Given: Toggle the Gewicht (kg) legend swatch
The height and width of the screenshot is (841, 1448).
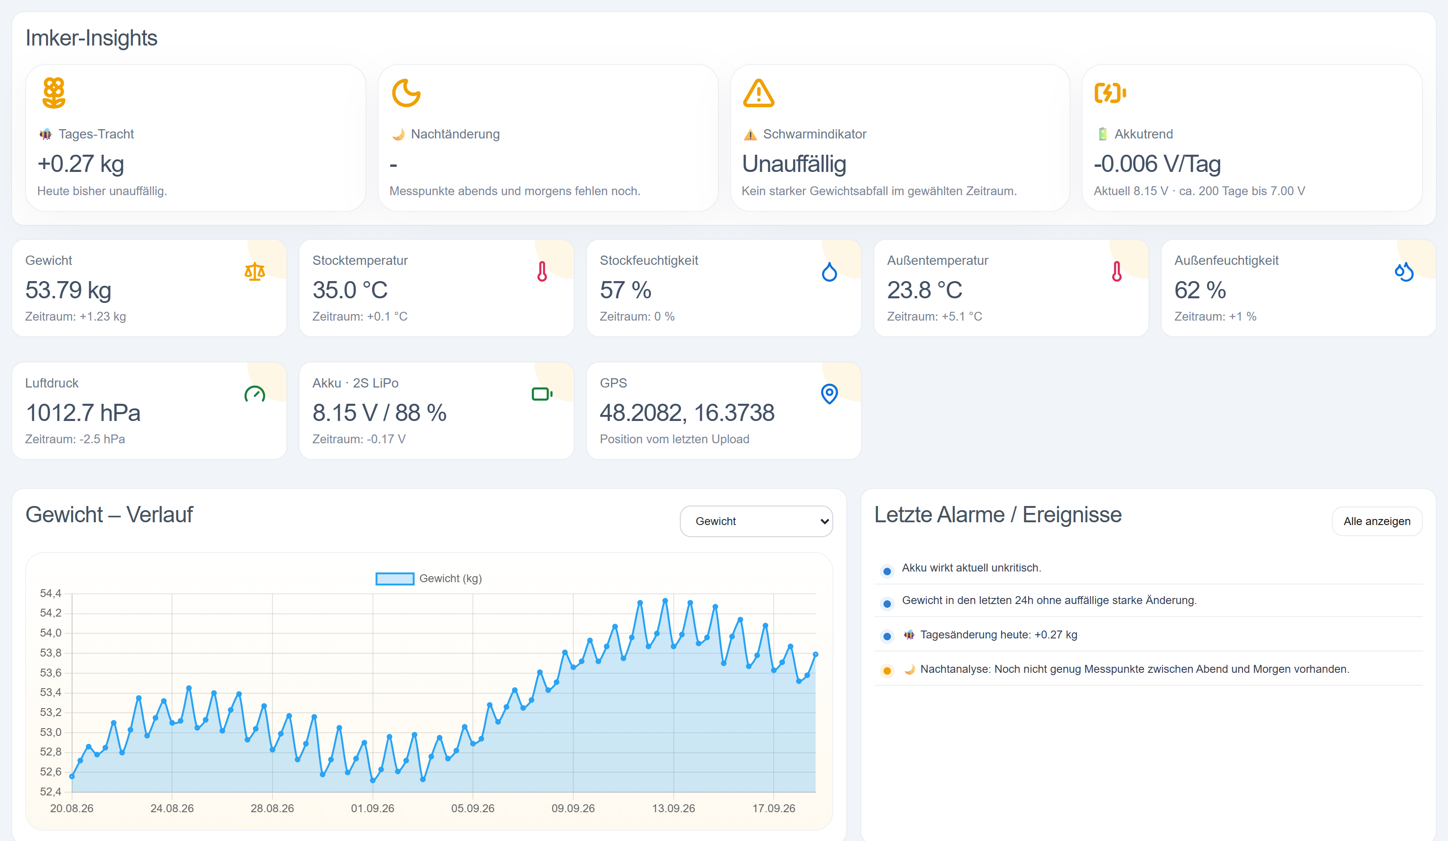Looking at the screenshot, I should 395,578.
